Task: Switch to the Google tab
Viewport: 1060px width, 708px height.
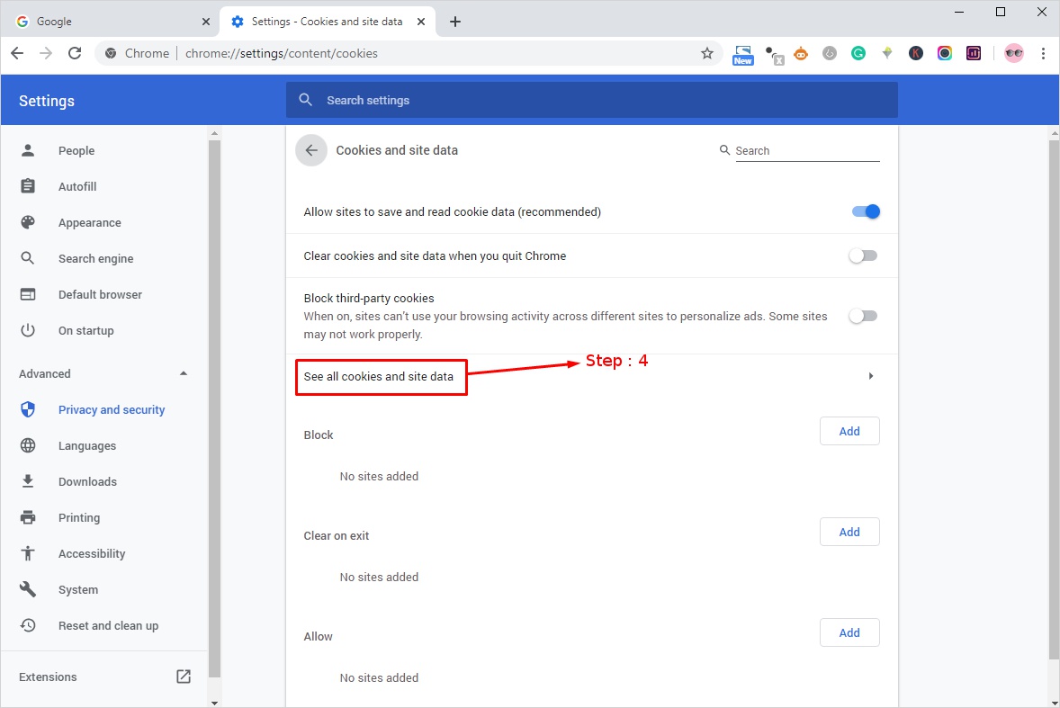Action: click(108, 22)
